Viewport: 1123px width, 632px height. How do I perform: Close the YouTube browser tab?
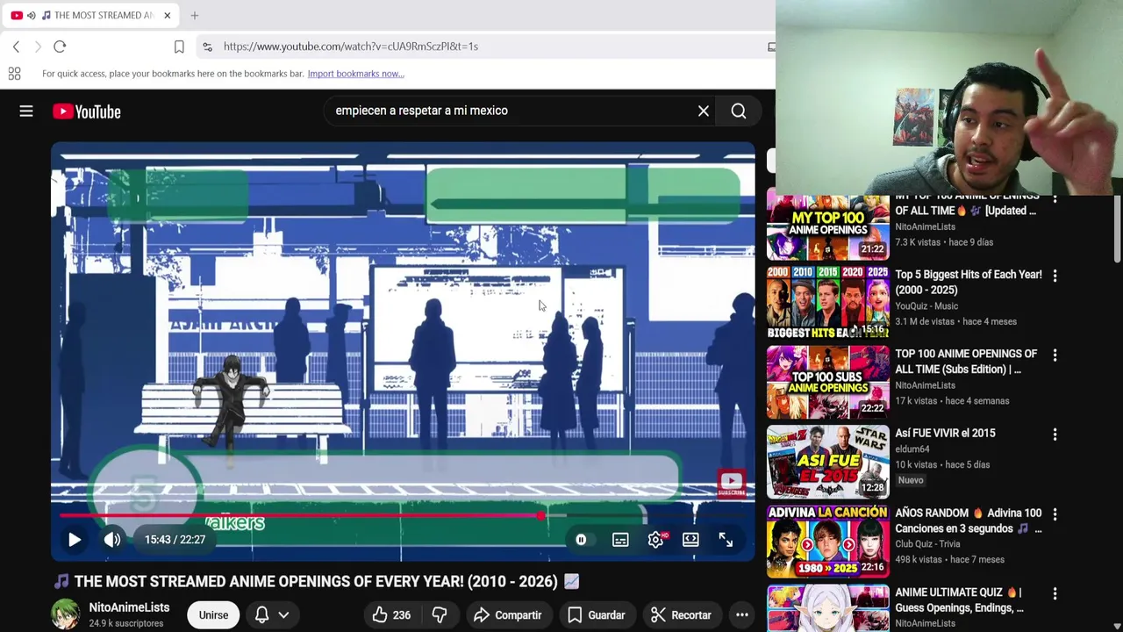coord(167,15)
